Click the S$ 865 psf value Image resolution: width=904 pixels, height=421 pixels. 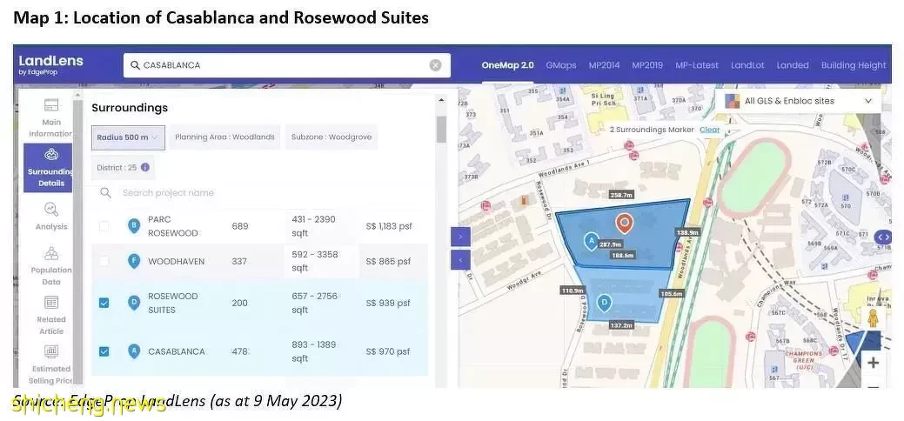click(x=388, y=261)
